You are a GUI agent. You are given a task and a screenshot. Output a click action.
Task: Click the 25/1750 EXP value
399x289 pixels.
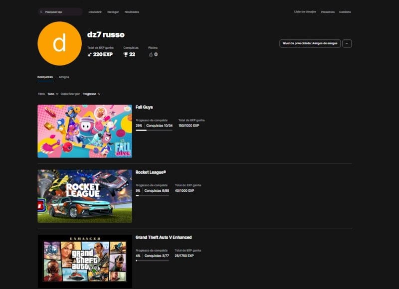coord(184,256)
